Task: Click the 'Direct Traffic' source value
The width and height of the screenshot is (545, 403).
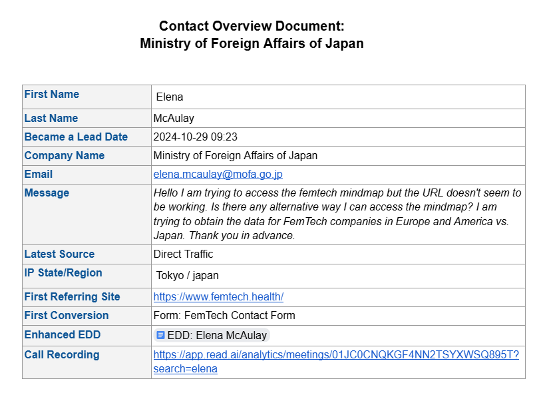Action: [183, 254]
